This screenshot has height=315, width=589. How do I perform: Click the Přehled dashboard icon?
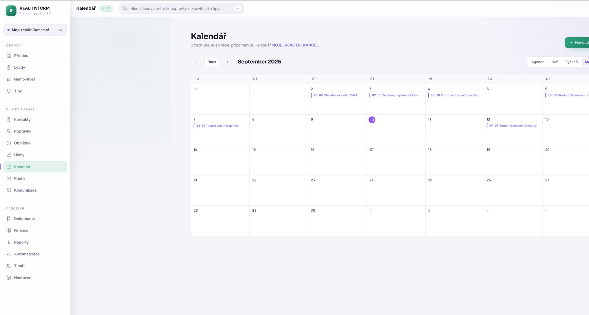click(x=9, y=56)
